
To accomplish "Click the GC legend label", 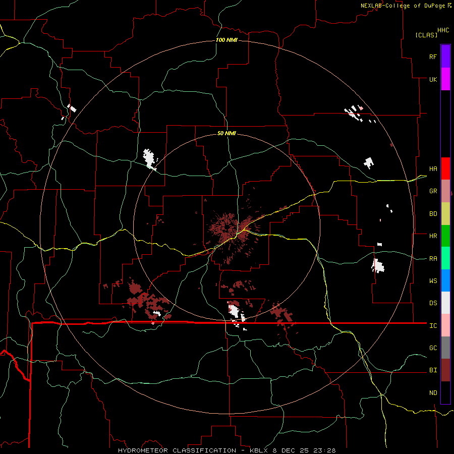I will pos(433,348).
